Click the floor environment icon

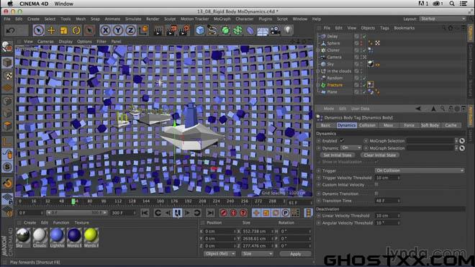coord(263,30)
